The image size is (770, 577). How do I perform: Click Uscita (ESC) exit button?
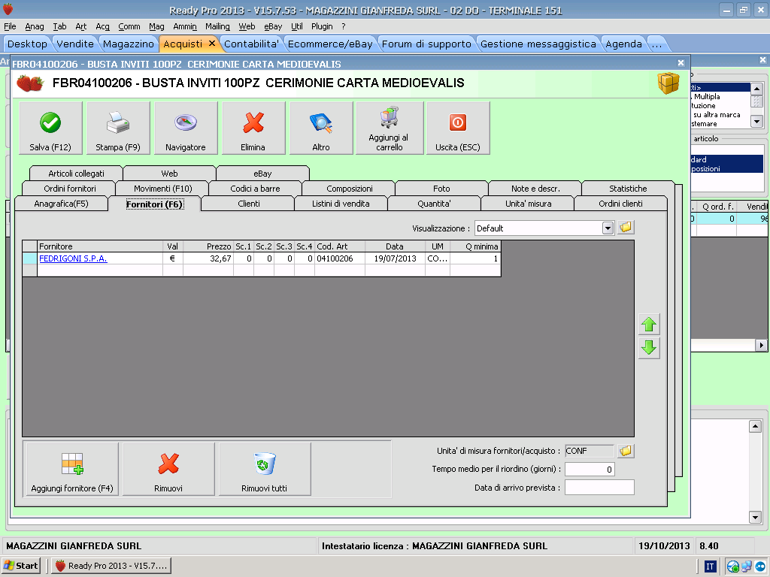point(458,128)
